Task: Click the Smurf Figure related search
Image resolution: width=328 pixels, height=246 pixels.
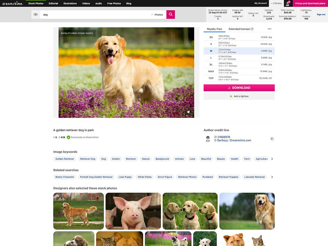Action: 165,177
